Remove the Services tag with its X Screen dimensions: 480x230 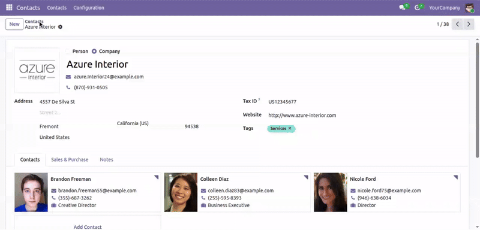[290, 128]
